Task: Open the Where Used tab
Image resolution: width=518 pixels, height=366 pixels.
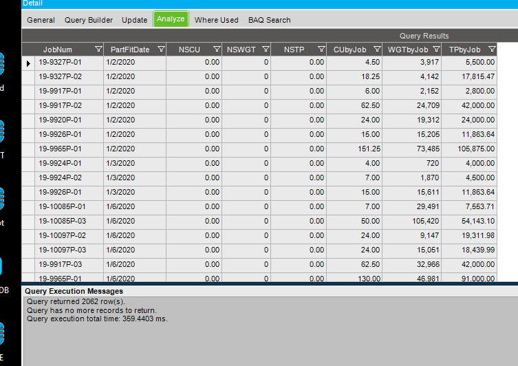Action: pyautogui.click(x=217, y=20)
